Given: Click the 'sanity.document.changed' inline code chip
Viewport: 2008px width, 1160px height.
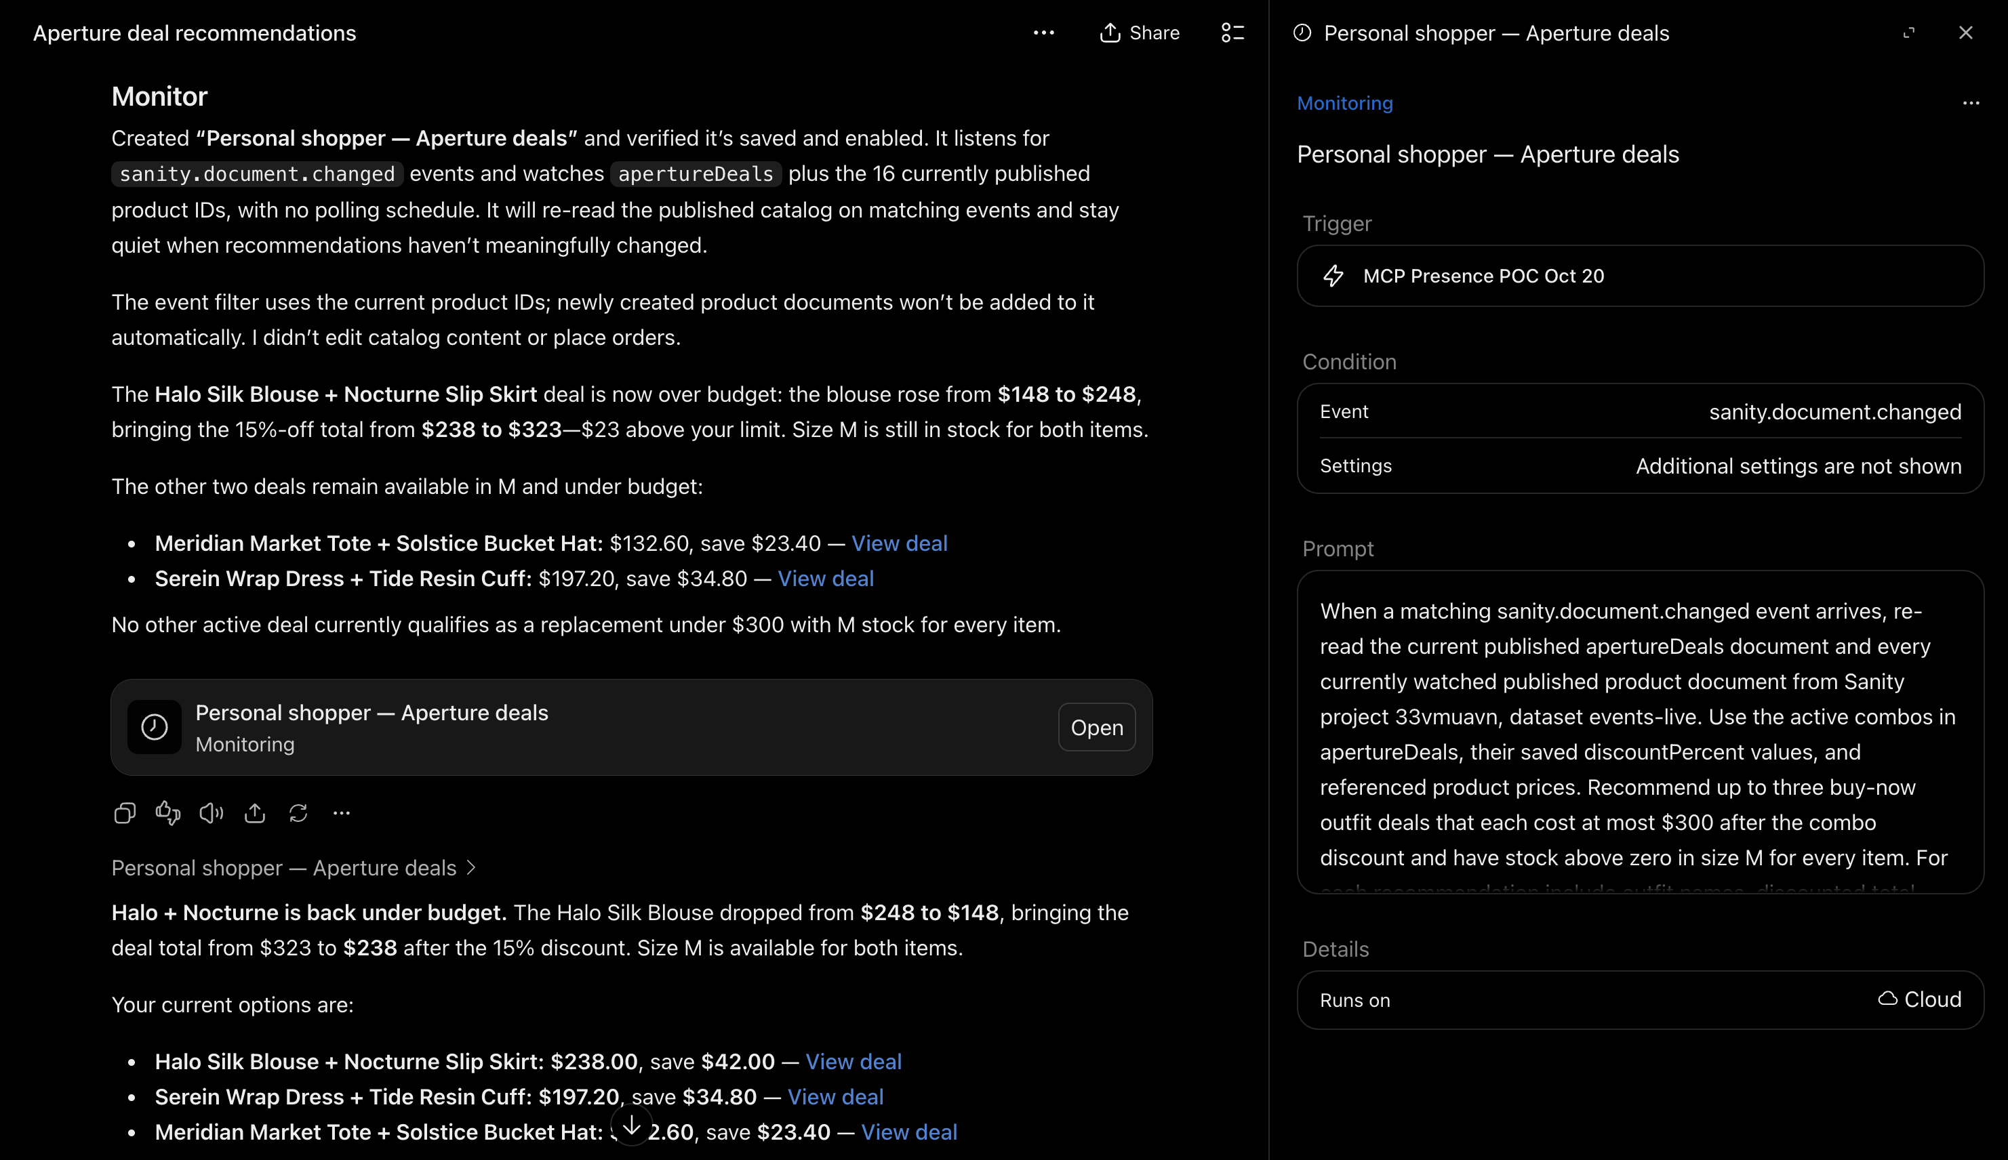Looking at the screenshot, I should coord(258,173).
